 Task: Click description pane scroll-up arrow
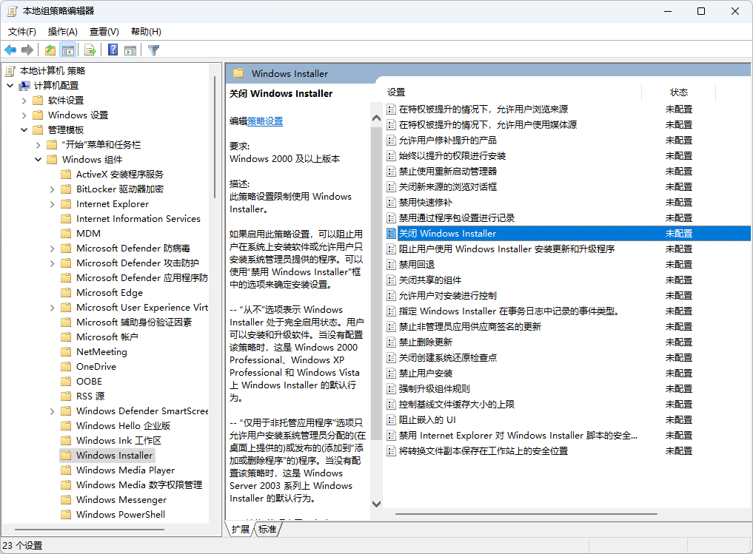(376, 118)
